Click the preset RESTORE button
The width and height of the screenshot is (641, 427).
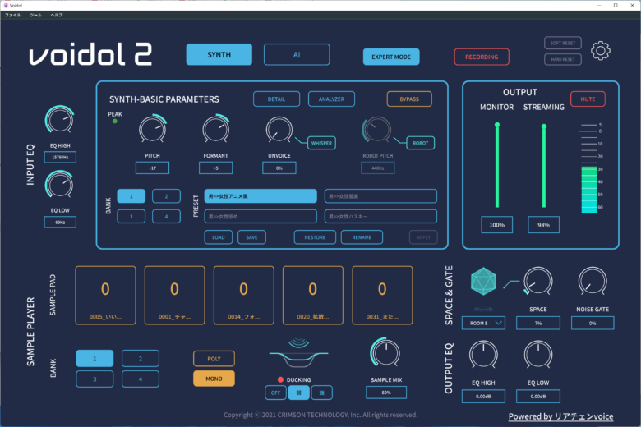click(x=315, y=237)
